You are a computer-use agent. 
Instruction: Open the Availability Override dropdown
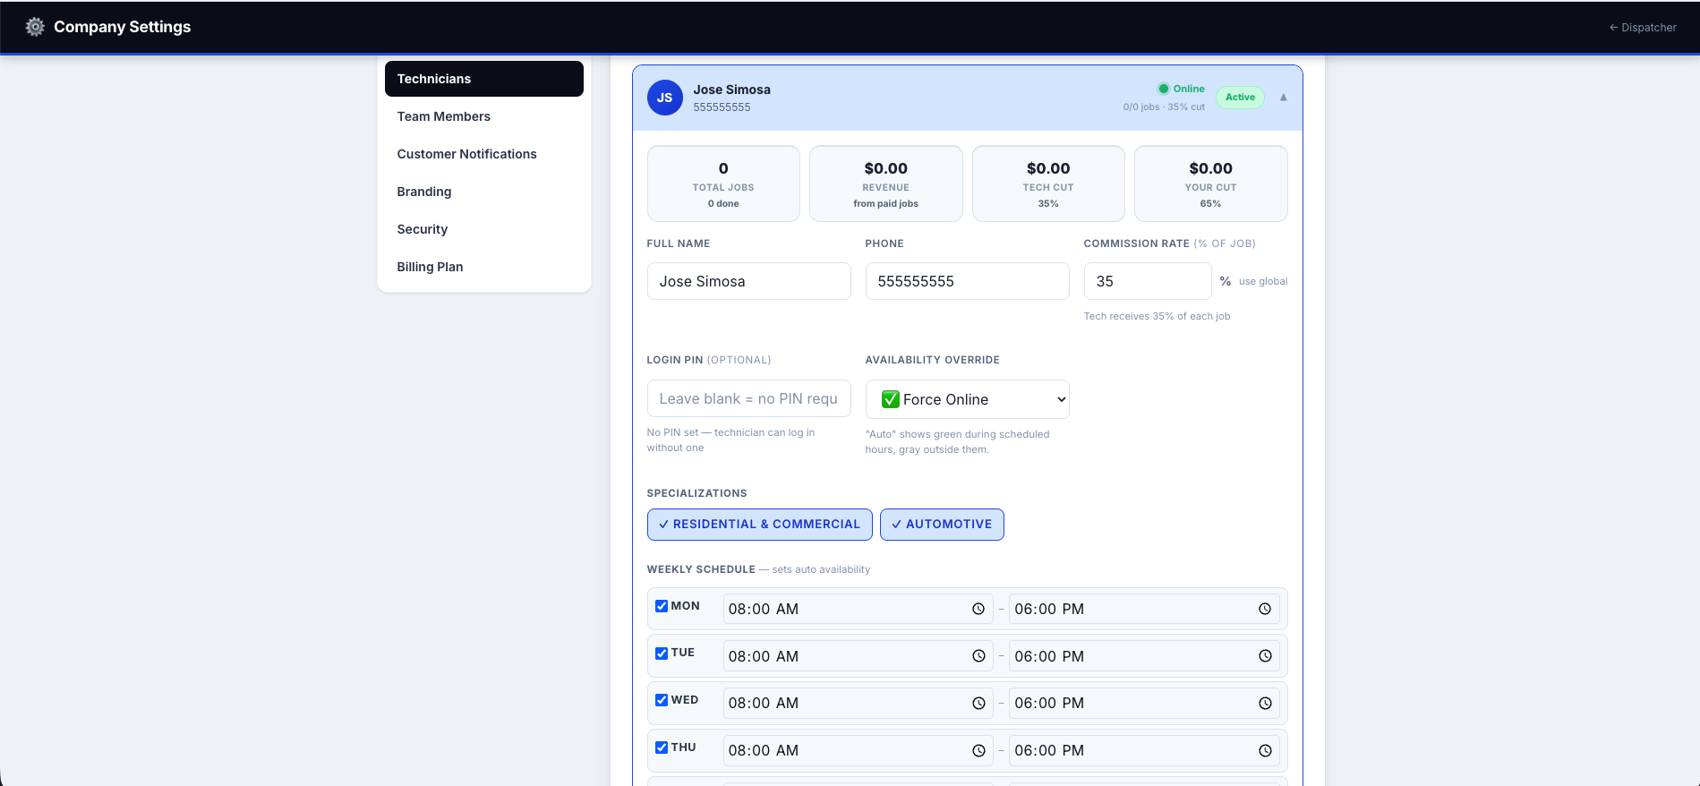pyautogui.click(x=967, y=399)
